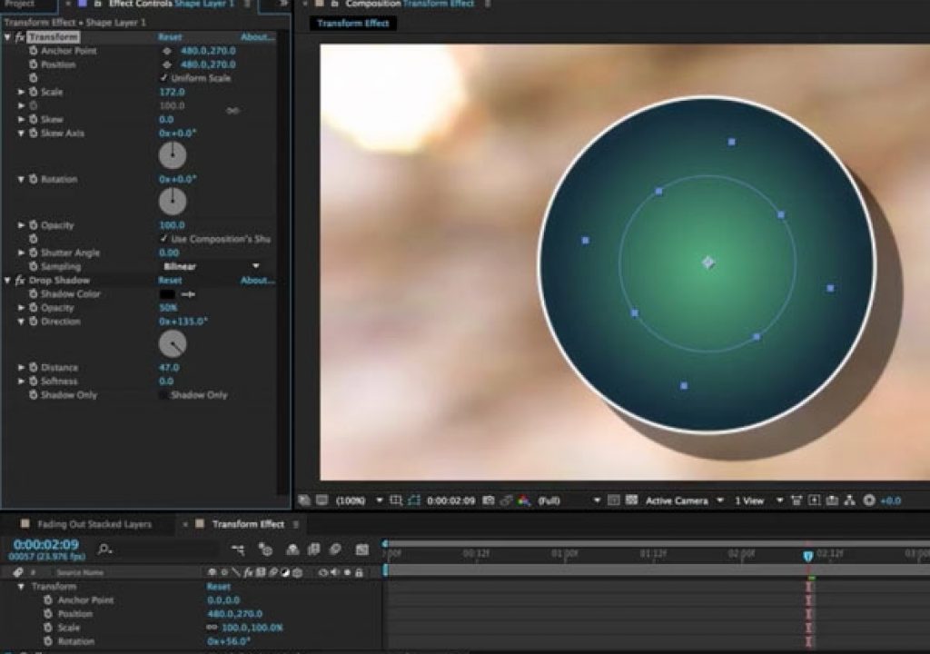Click About for the Transform effect
The height and width of the screenshot is (654, 930).
tap(257, 37)
